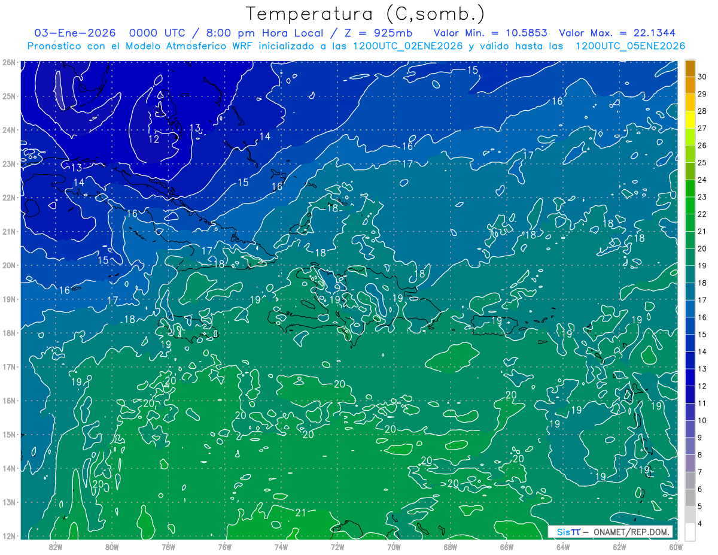Click the 62W longitude axis label
The height and width of the screenshot is (555, 718).
(x=619, y=547)
